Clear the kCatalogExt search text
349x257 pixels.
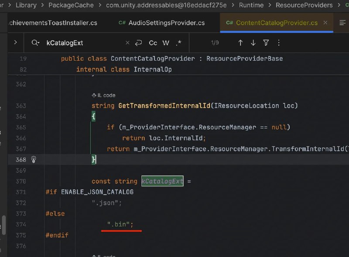point(127,42)
